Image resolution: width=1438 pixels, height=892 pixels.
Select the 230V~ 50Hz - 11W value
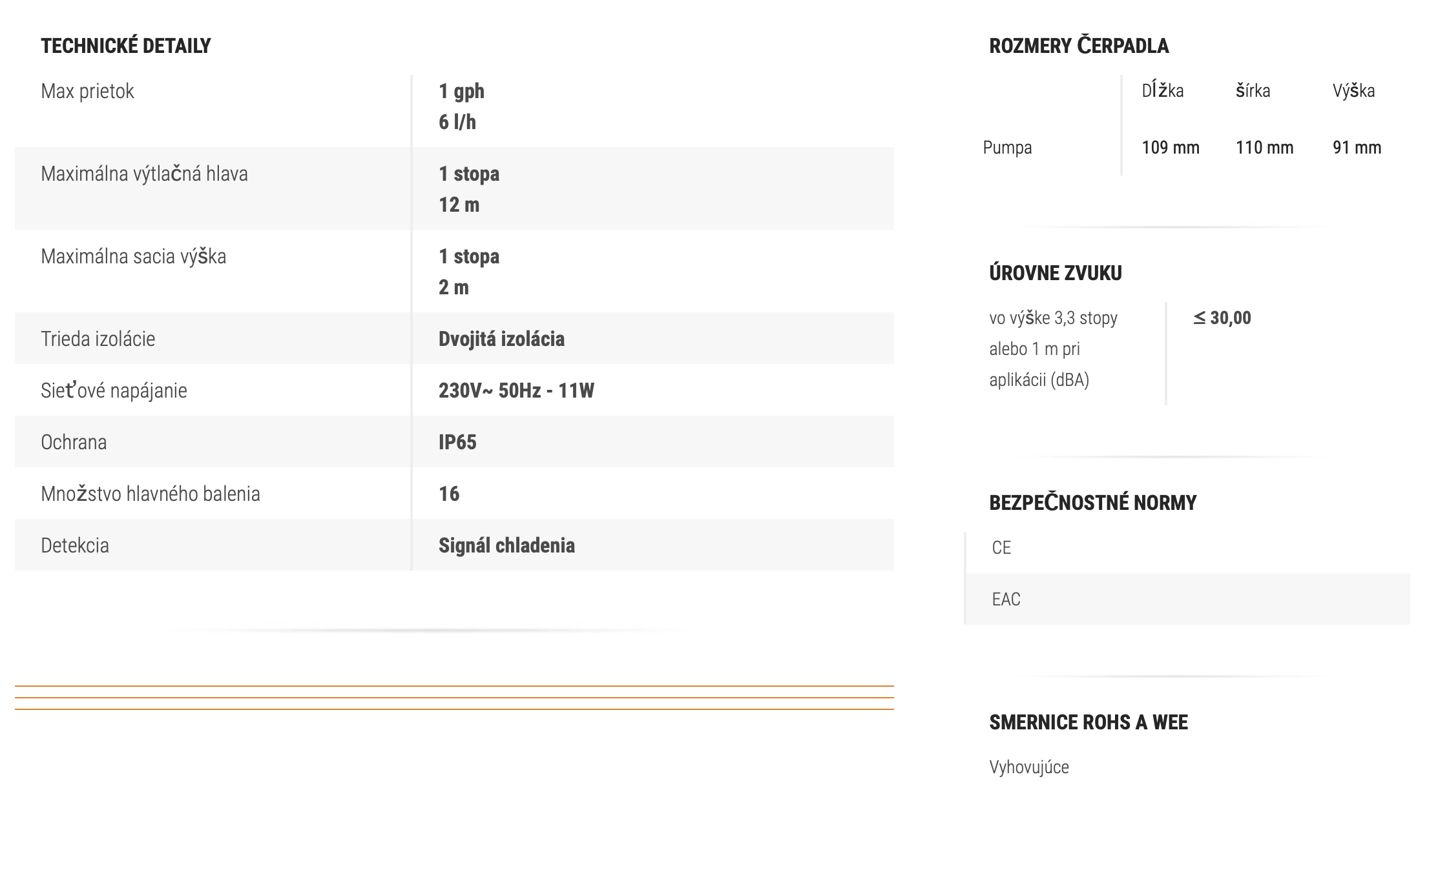coord(516,390)
